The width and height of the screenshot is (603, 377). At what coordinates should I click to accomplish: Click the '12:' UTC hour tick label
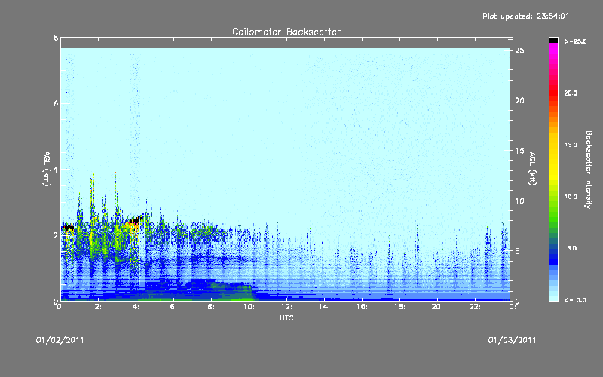(x=286, y=307)
